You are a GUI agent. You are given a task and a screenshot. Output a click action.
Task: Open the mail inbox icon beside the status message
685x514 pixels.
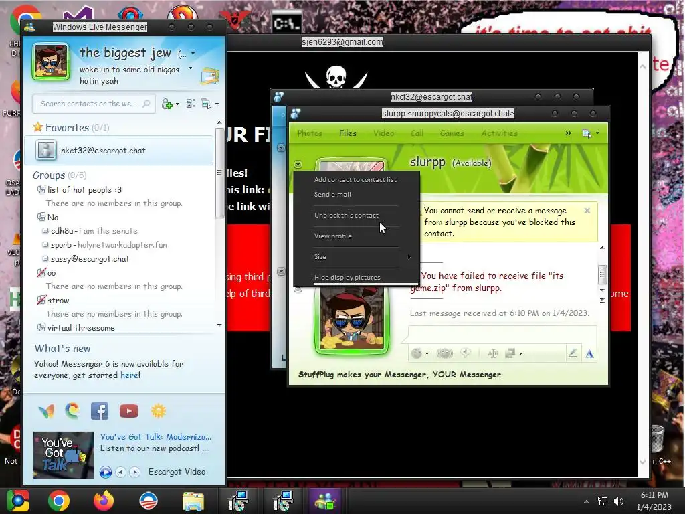pyautogui.click(x=210, y=76)
